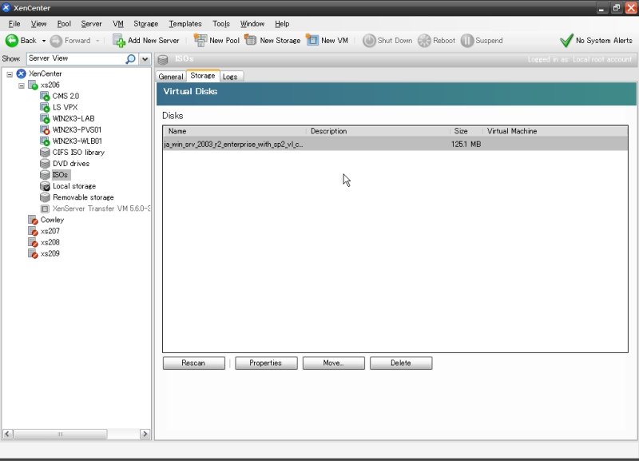This screenshot has height=461, width=639.
Task: Sort disks by Size column header
Action: (466, 131)
